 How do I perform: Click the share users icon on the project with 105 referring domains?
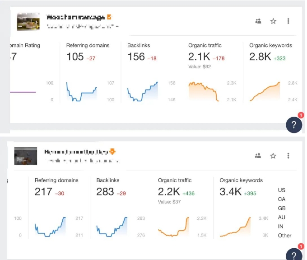pyautogui.click(x=258, y=21)
